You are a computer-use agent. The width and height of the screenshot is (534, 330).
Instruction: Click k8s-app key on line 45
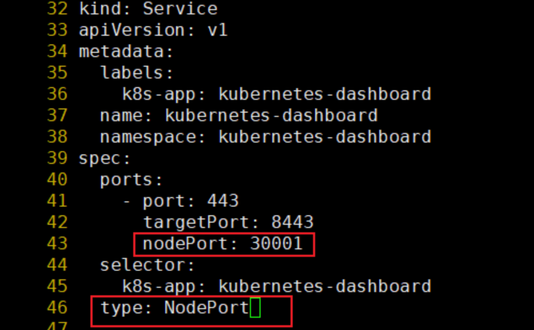point(159,287)
